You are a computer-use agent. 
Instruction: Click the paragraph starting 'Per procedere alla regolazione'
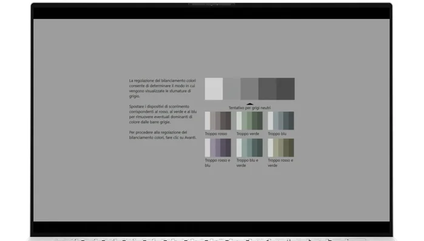click(x=163, y=135)
